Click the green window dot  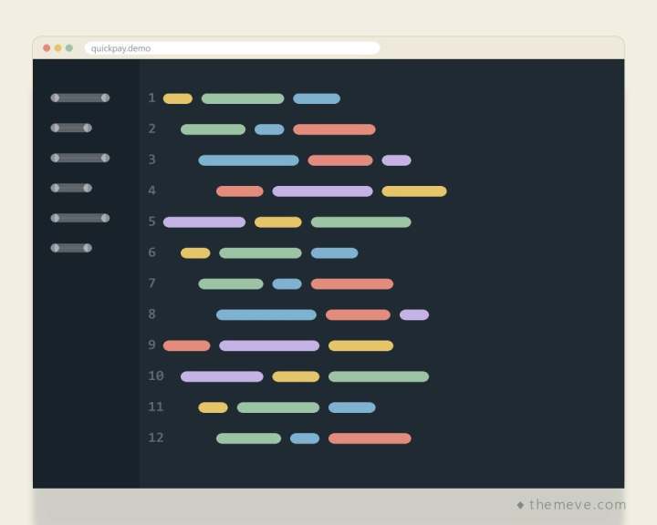pos(69,48)
